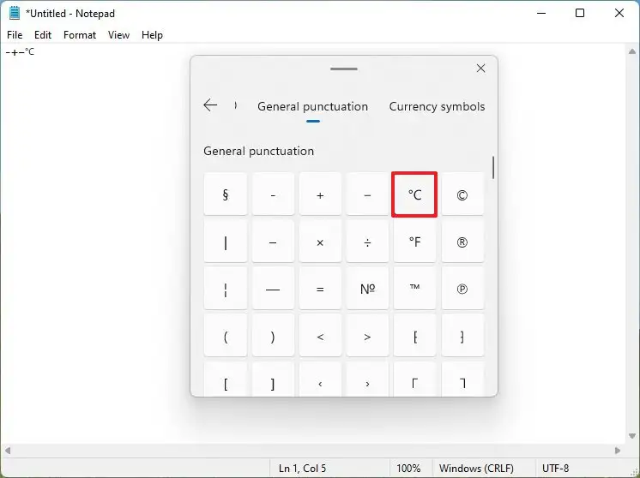The width and height of the screenshot is (640, 478).
Task: Insert the degree Celsius °C symbol
Action: click(414, 194)
